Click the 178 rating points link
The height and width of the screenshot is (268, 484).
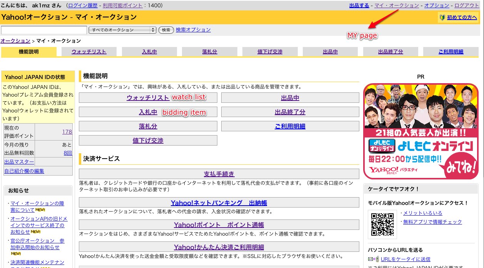(x=67, y=132)
